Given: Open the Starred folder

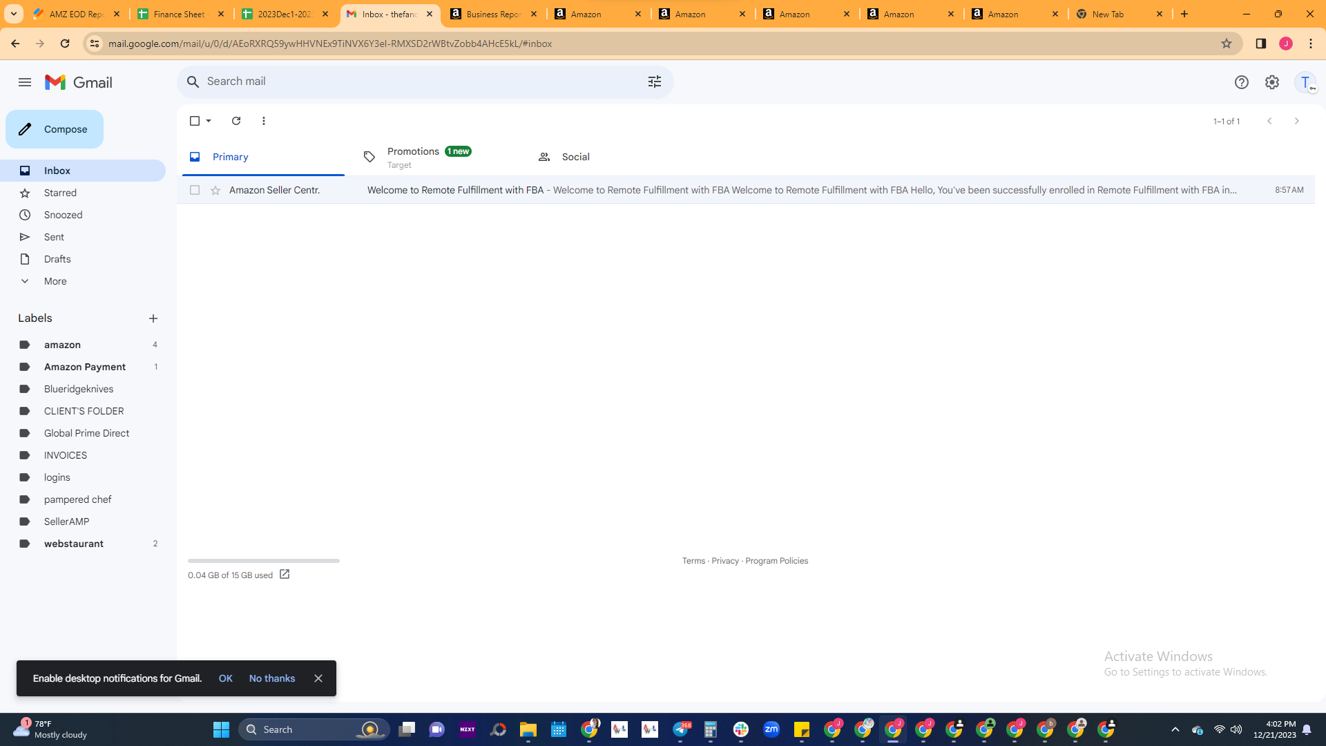Looking at the screenshot, I should (83, 193).
